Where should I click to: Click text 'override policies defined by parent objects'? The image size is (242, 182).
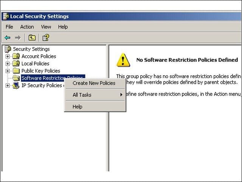[190, 82]
